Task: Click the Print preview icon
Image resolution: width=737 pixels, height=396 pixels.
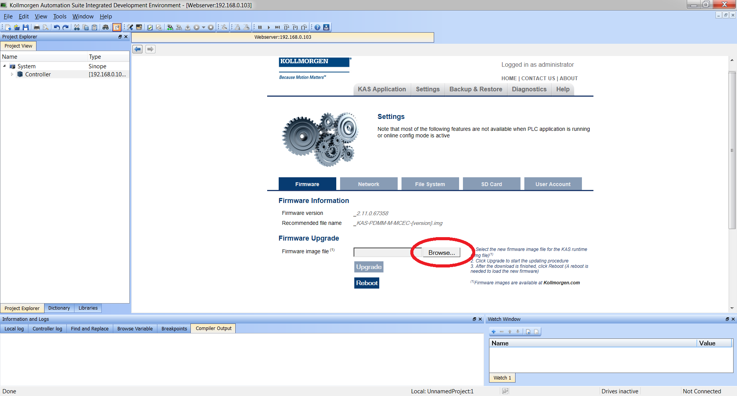Action: click(x=46, y=27)
